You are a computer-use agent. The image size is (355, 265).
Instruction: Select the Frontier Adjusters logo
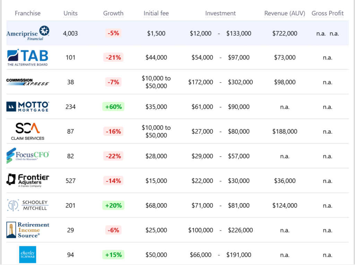(28, 181)
